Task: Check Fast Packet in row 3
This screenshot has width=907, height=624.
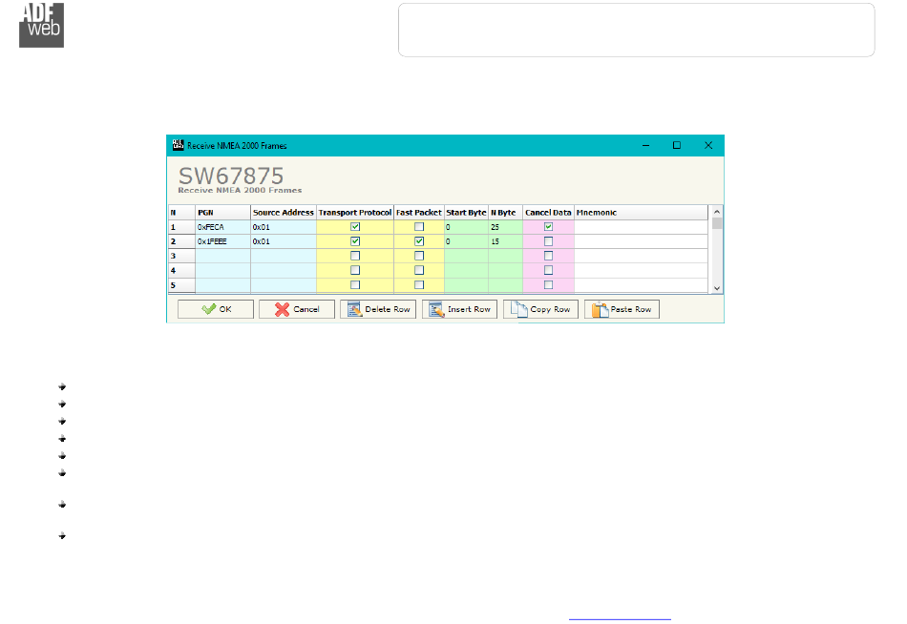Action: pyautogui.click(x=419, y=256)
